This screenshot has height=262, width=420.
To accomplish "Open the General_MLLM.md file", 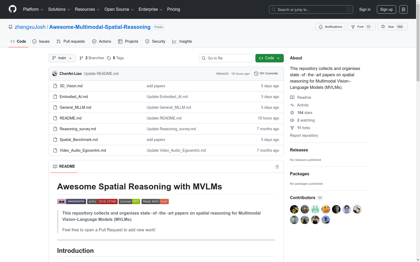I will pos(75,107).
